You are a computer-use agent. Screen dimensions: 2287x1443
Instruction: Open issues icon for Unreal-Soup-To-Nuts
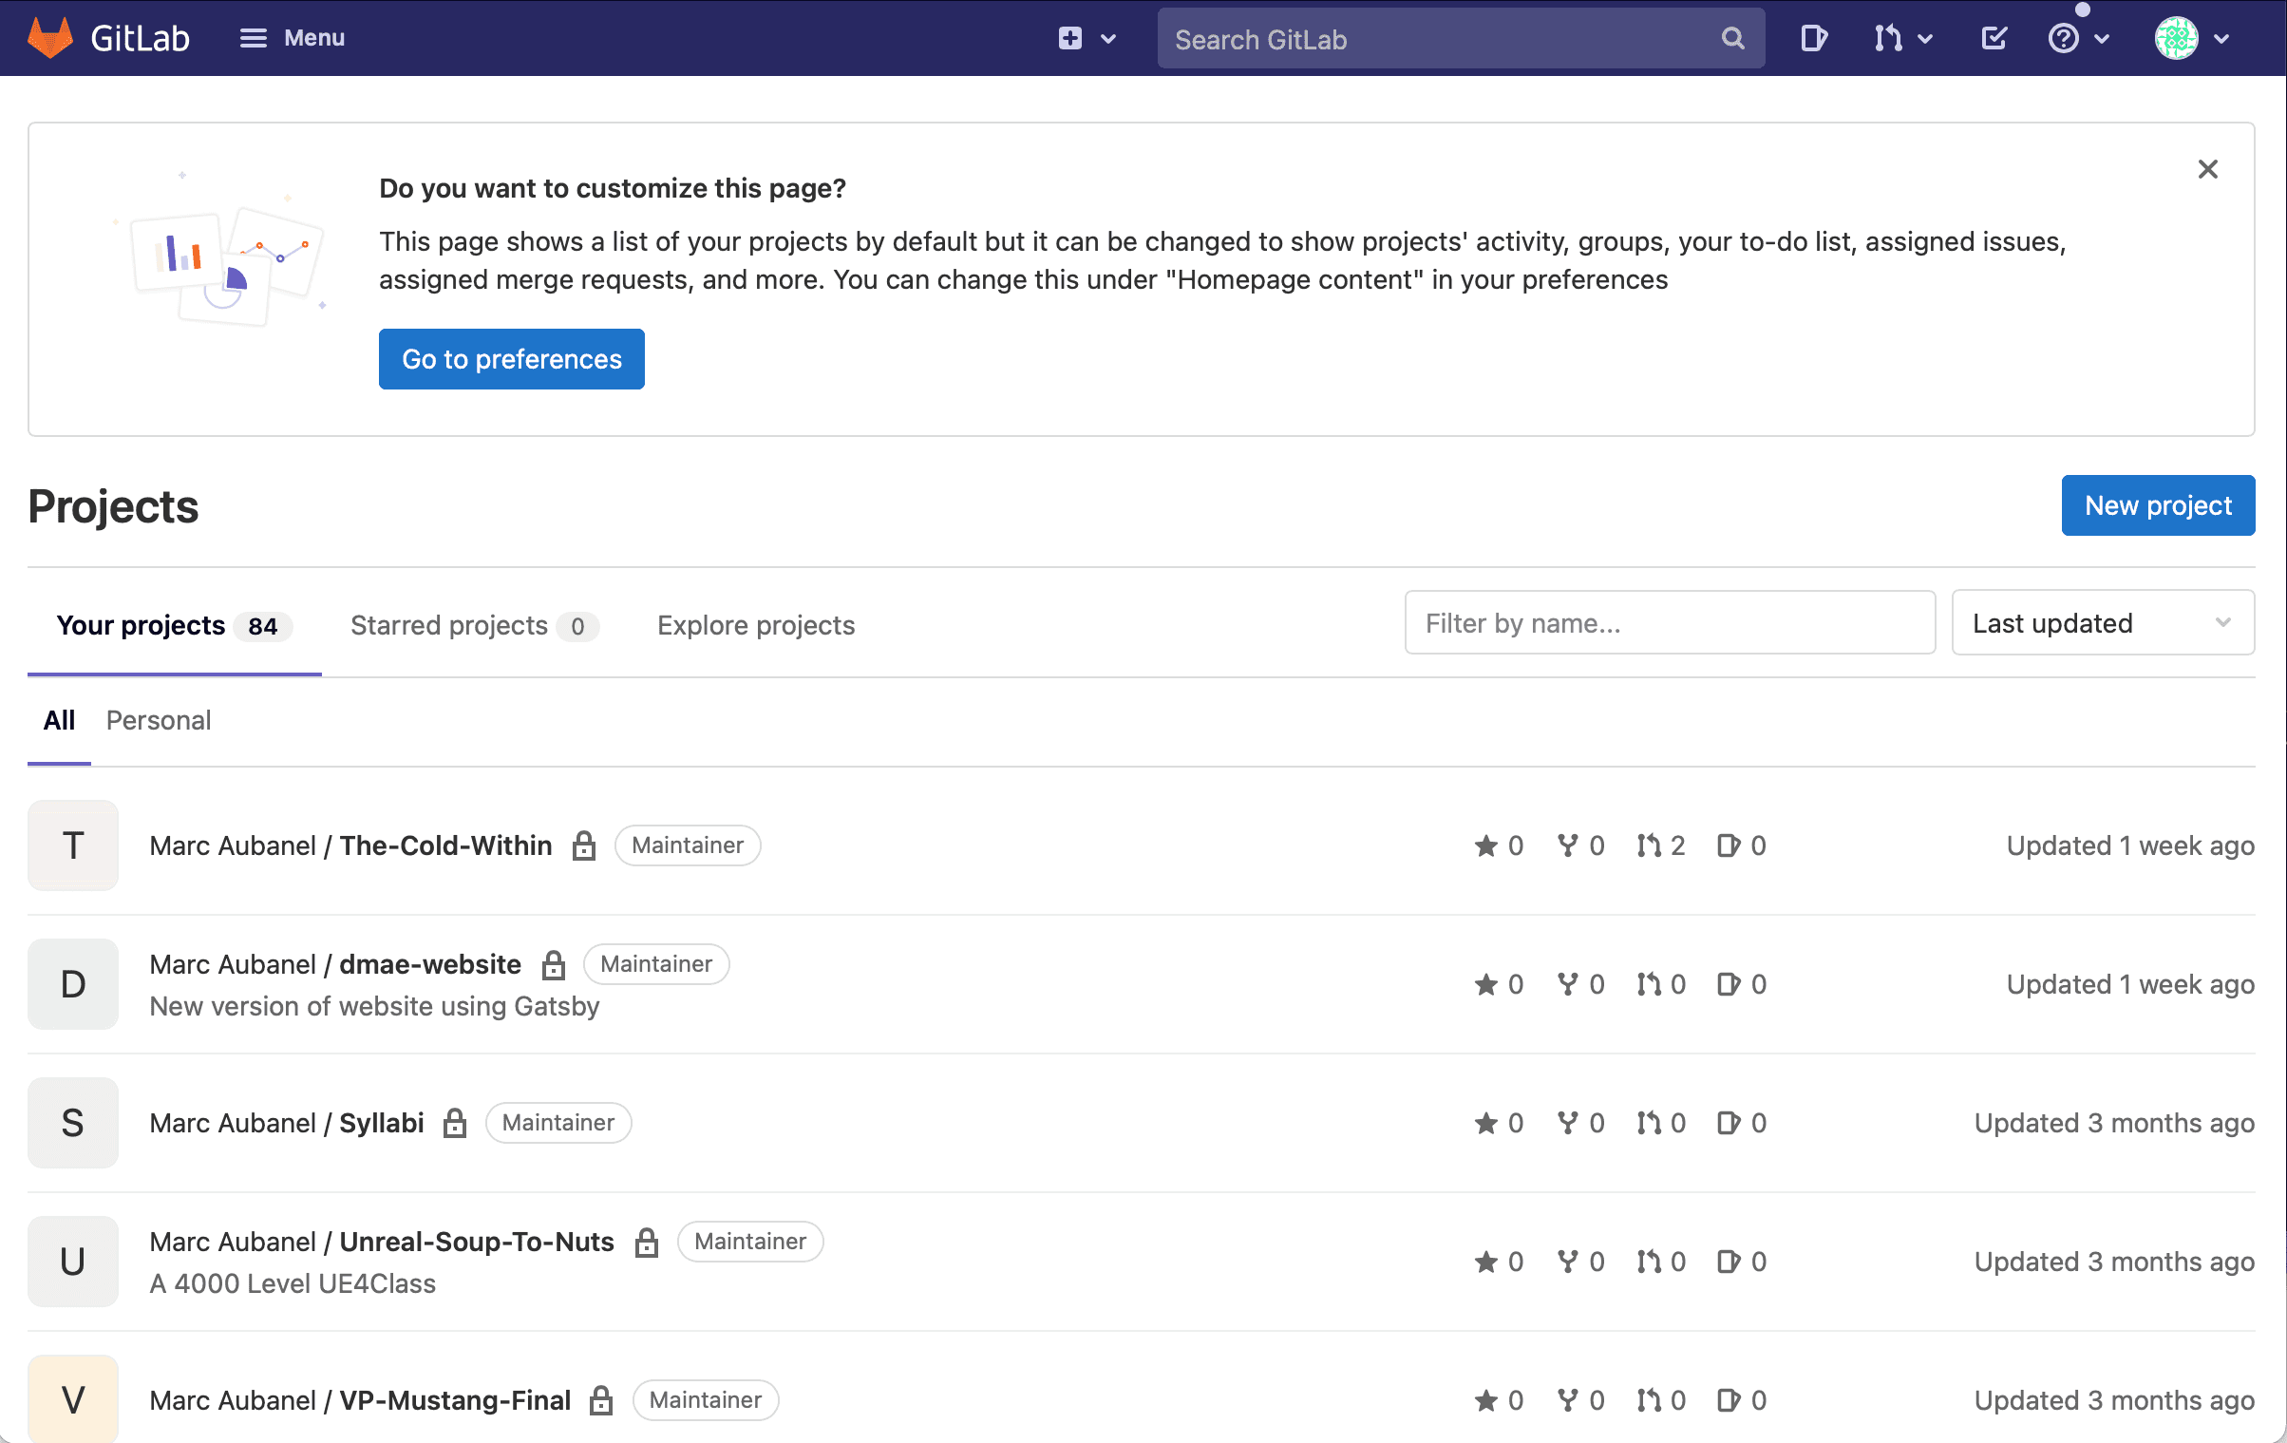[x=1729, y=1262]
